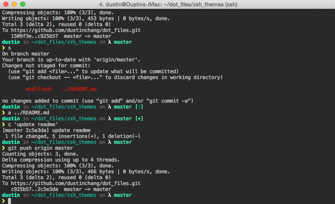Click the 's' command after the yellow prompt
335x204 pixels.
point(9,48)
